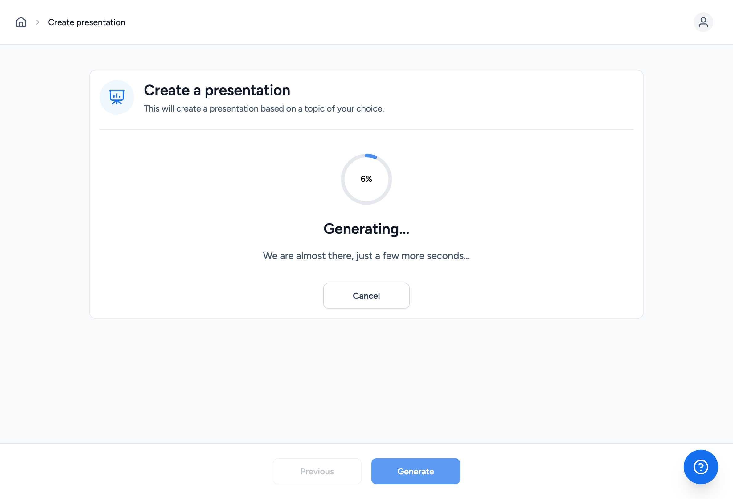Go back with the Previous button

[317, 471]
